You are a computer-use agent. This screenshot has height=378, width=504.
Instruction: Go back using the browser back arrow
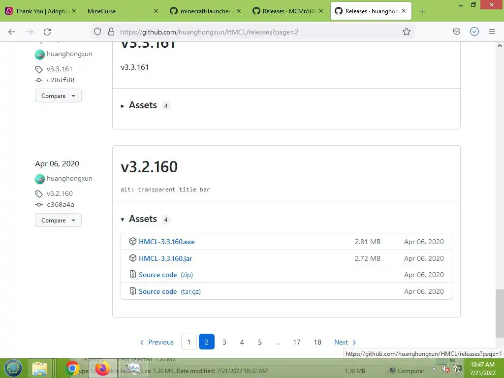tap(12, 32)
